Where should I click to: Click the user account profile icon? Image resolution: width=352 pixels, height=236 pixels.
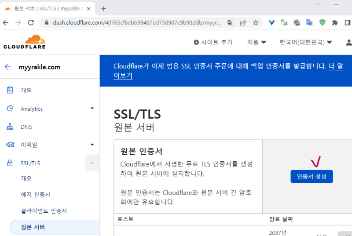tap(348, 42)
